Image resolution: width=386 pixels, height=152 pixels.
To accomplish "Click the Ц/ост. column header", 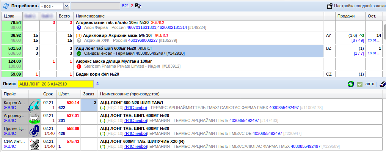I will point(68,94).
